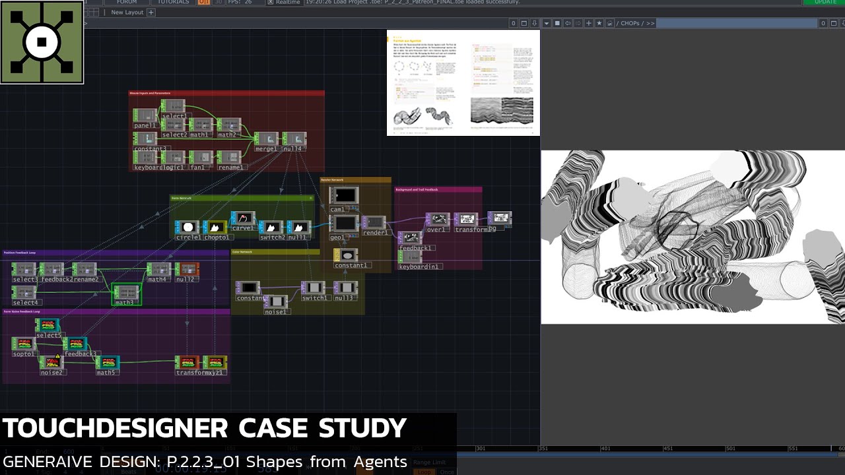The width and height of the screenshot is (845, 475).
Task: Select the feedback3 node
Action: tap(75, 344)
